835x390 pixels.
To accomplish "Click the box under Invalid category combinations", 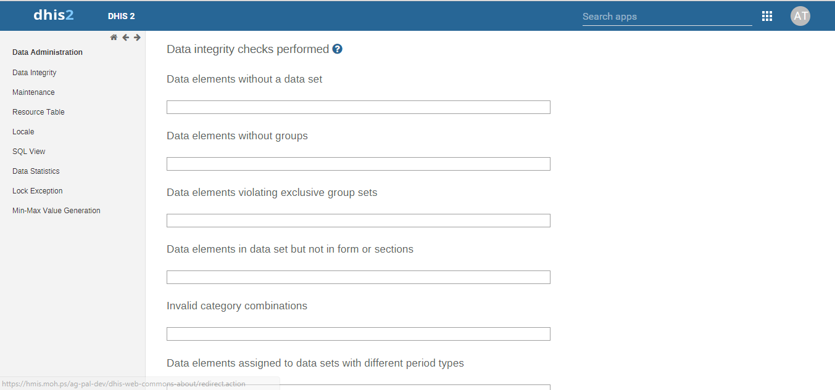I will pyautogui.click(x=358, y=334).
